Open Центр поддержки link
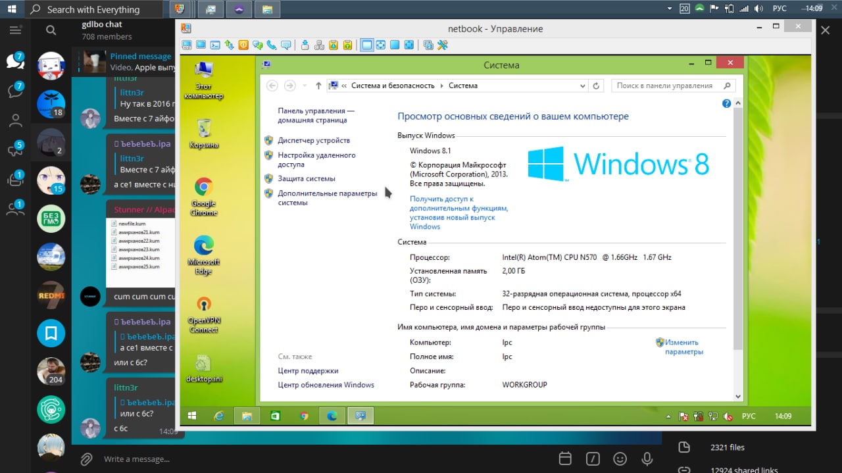Viewport: 842px width, 473px height. point(308,371)
